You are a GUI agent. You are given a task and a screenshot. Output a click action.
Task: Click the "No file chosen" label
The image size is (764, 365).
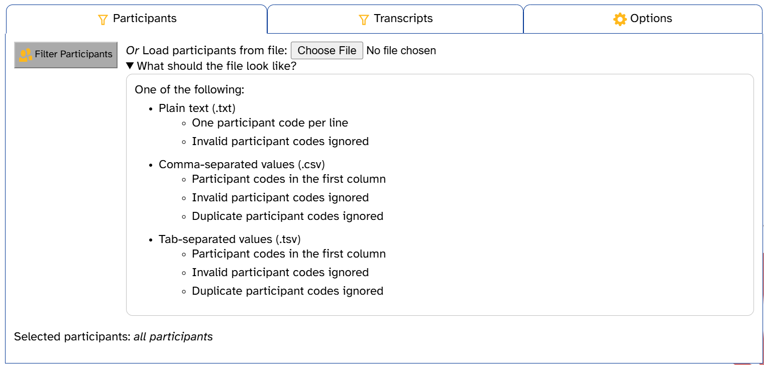401,50
